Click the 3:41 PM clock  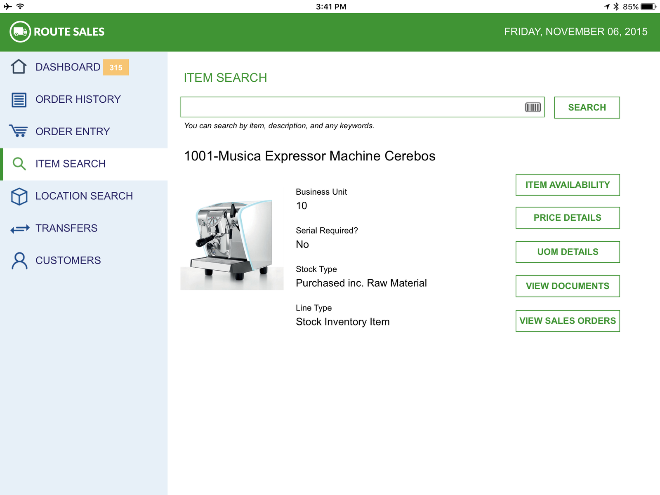(x=331, y=7)
